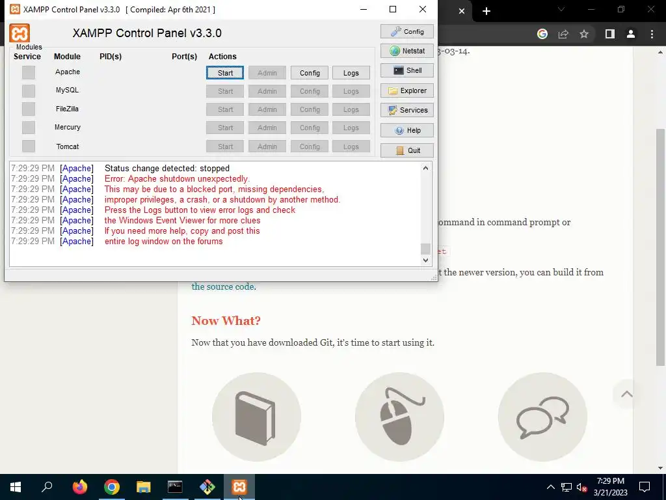Open the Chrome profile icon
The image size is (666, 500).
[631, 34]
